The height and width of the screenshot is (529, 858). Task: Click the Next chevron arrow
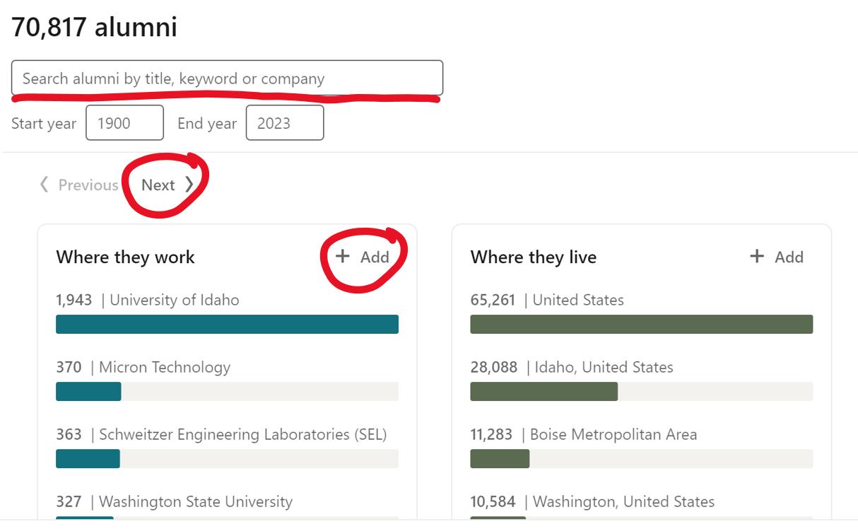189,185
